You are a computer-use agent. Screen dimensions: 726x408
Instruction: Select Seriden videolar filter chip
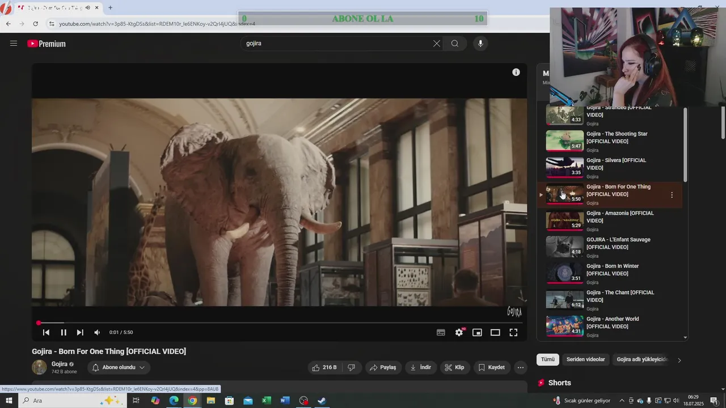point(586,360)
